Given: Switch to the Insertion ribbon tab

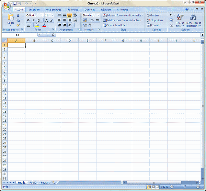Looking at the screenshot, I should (34, 10).
